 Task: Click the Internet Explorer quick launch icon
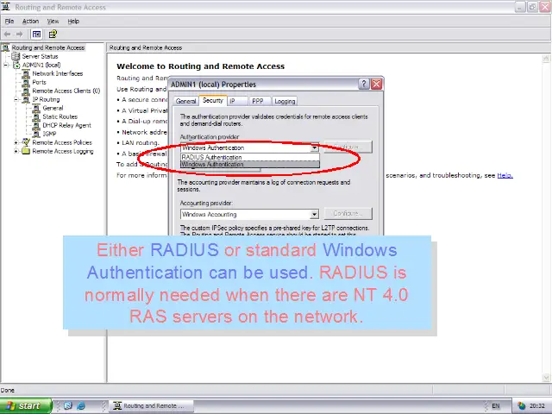click(x=81, y=405)
